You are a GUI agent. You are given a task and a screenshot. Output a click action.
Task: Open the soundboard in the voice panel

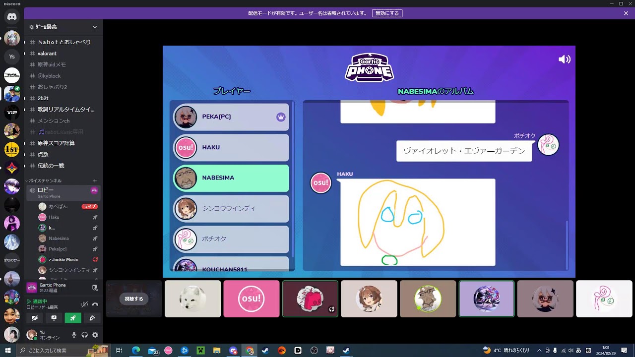[92, 318]
